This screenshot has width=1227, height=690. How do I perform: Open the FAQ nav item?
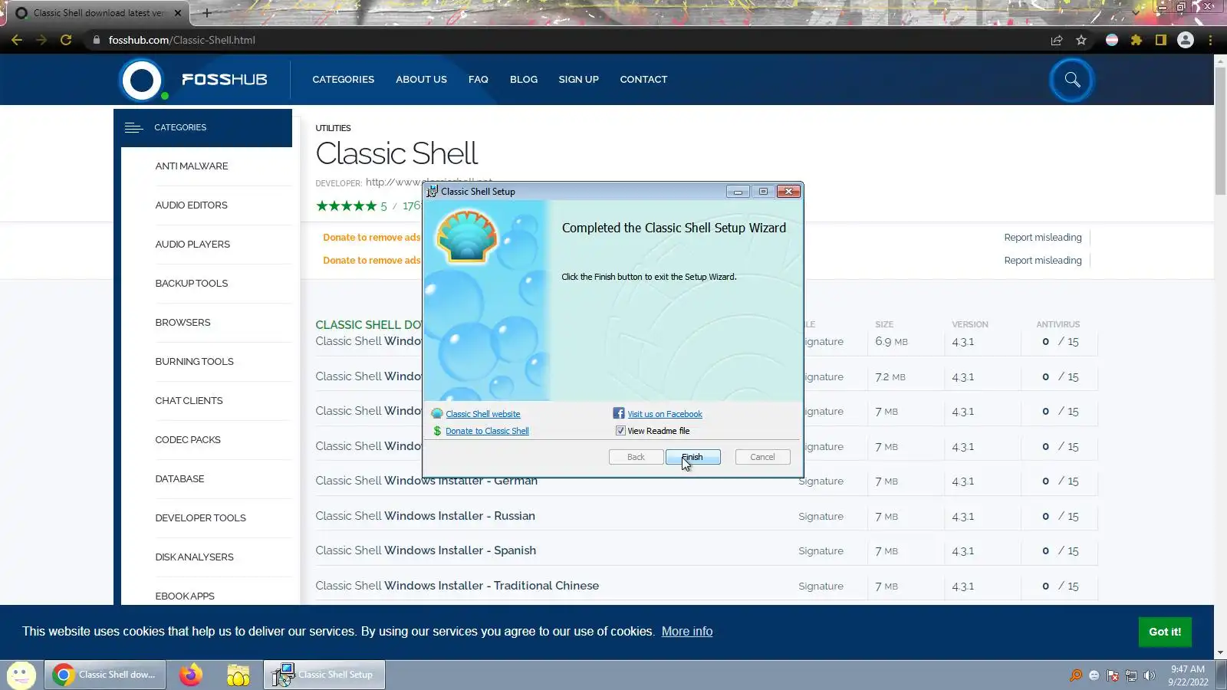(x=478, y=79)
